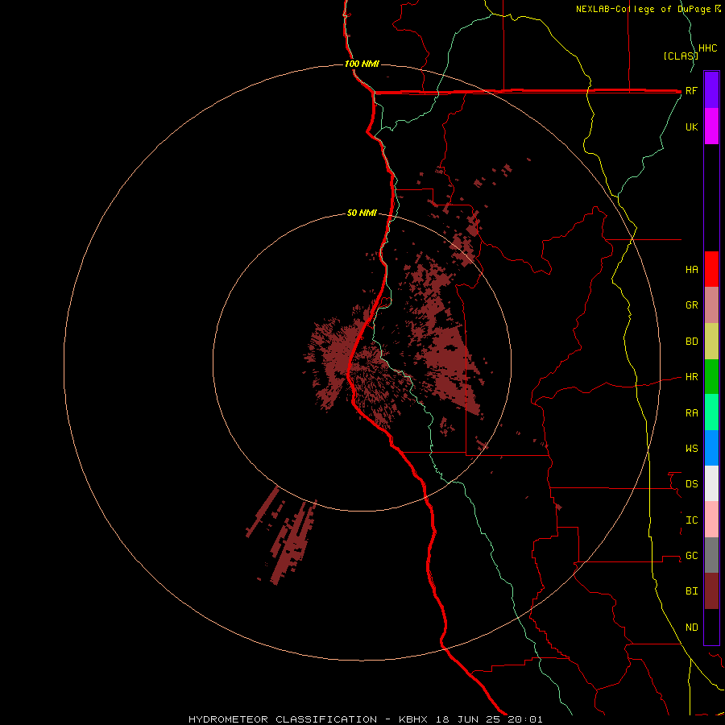Screen dimensions: 725x725
Task: Select the BD yellow legend swatch
Action: point(711,342)
